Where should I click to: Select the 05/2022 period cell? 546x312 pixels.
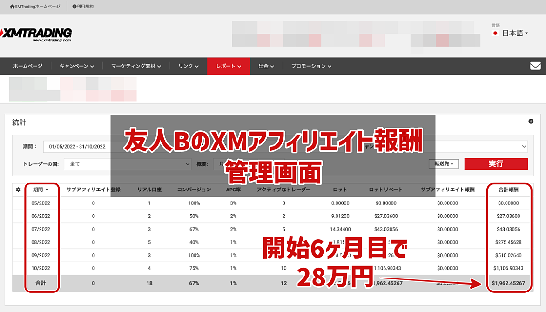pos(41,203)
